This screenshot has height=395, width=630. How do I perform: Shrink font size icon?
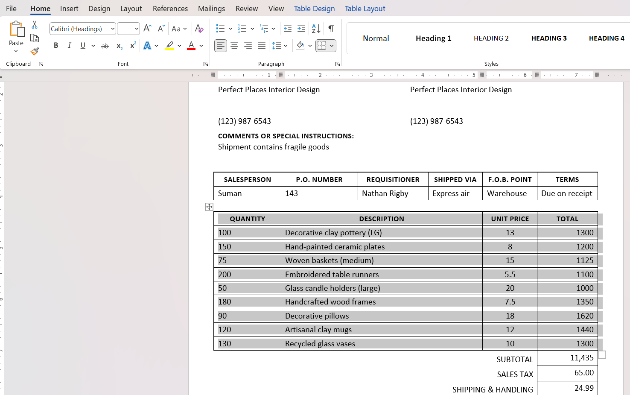(161, 29)
